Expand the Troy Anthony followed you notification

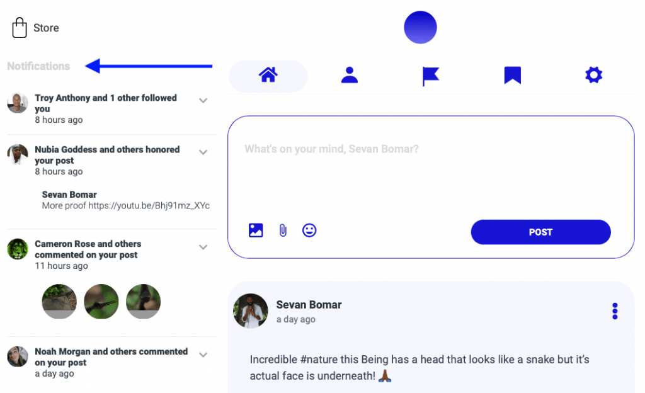click(x=203, y=100)
